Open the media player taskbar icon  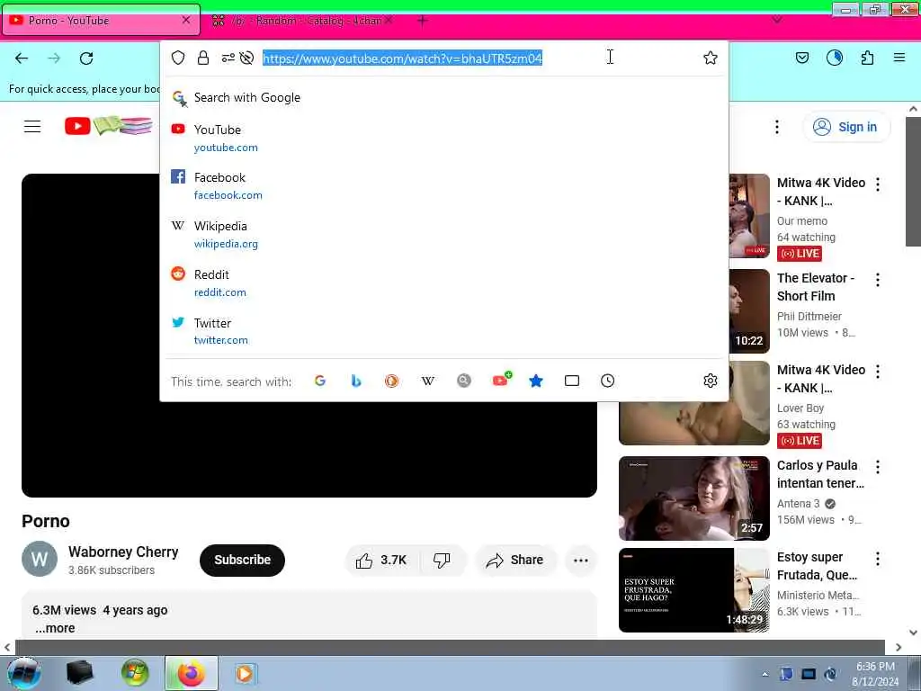[x=245, y=673]
